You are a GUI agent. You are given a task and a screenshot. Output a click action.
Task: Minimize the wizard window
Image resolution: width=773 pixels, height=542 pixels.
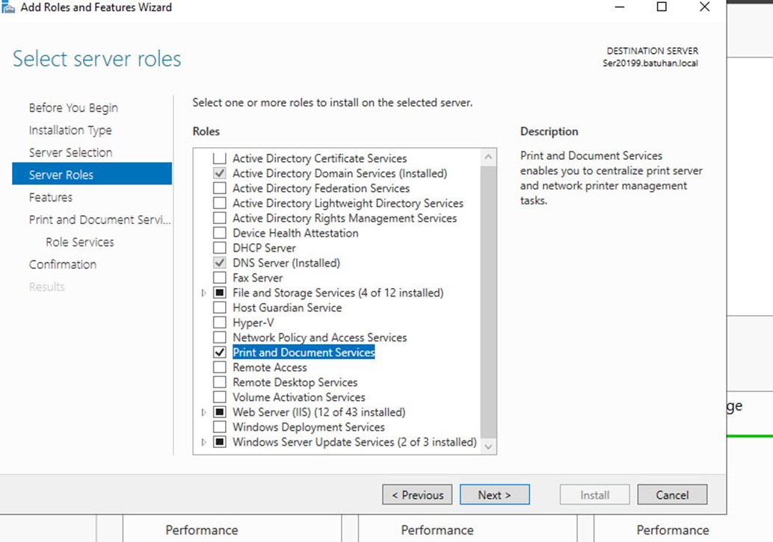pyautogui.click(x=620, y=7)
